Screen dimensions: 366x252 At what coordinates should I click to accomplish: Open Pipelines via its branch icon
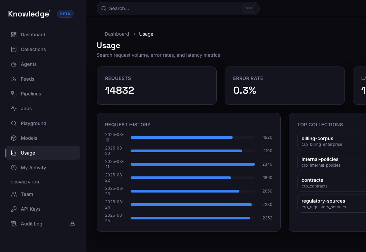(13, 94)
